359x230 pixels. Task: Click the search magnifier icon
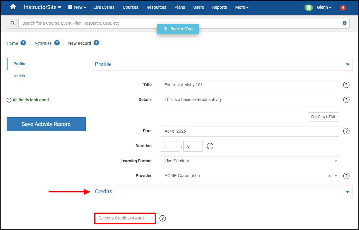pyautogui.click(x=13, y=23)
